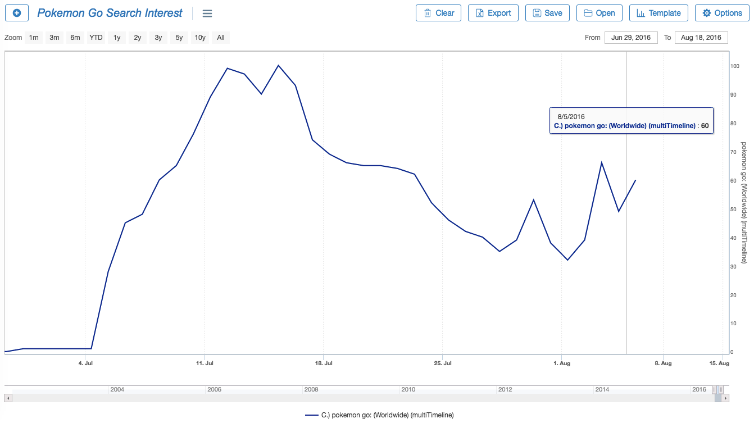Screen dimensions: 754x423
Task: Click the navigator scrollbar thumb
Action: tap(718, 398)
